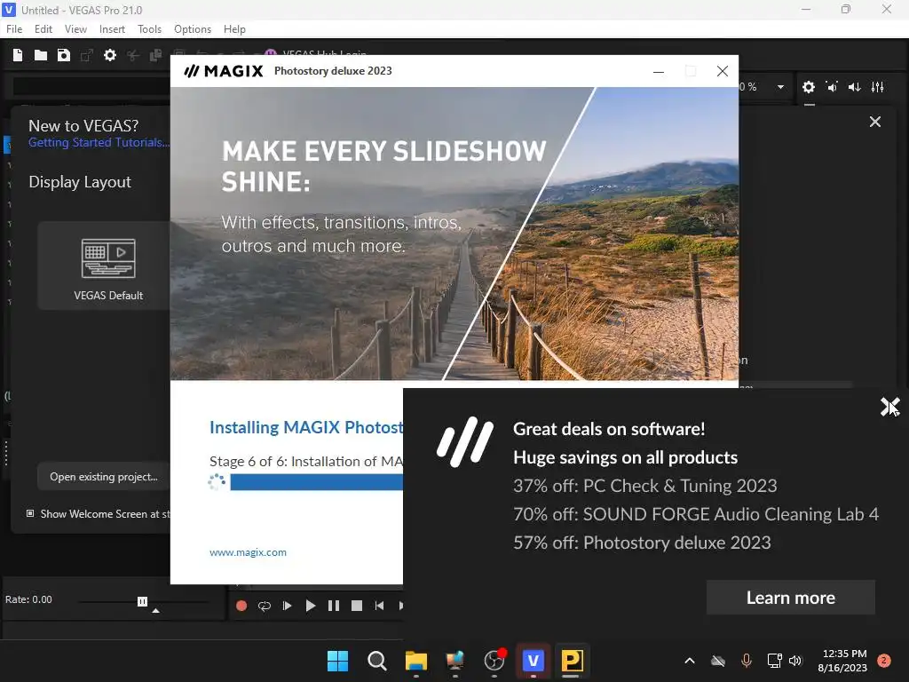Open the Tools menu
This screenshot has height=682, width=909.
[x=149, y=29]
